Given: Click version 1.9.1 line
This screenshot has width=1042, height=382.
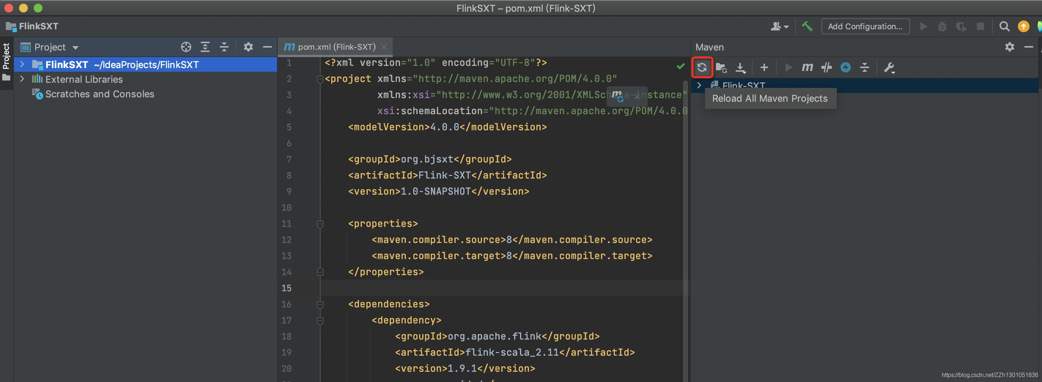Looking at the screenshot, I should pyautogui.click(x=465, y=369).
